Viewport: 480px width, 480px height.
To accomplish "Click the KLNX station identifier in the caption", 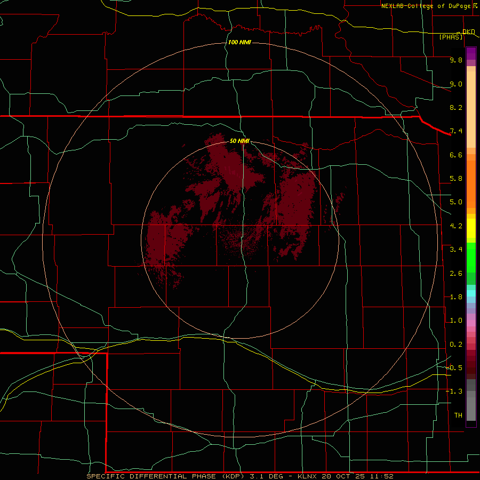I will click(307, 476).
